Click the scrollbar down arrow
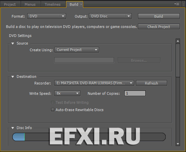 pos(178,144)
